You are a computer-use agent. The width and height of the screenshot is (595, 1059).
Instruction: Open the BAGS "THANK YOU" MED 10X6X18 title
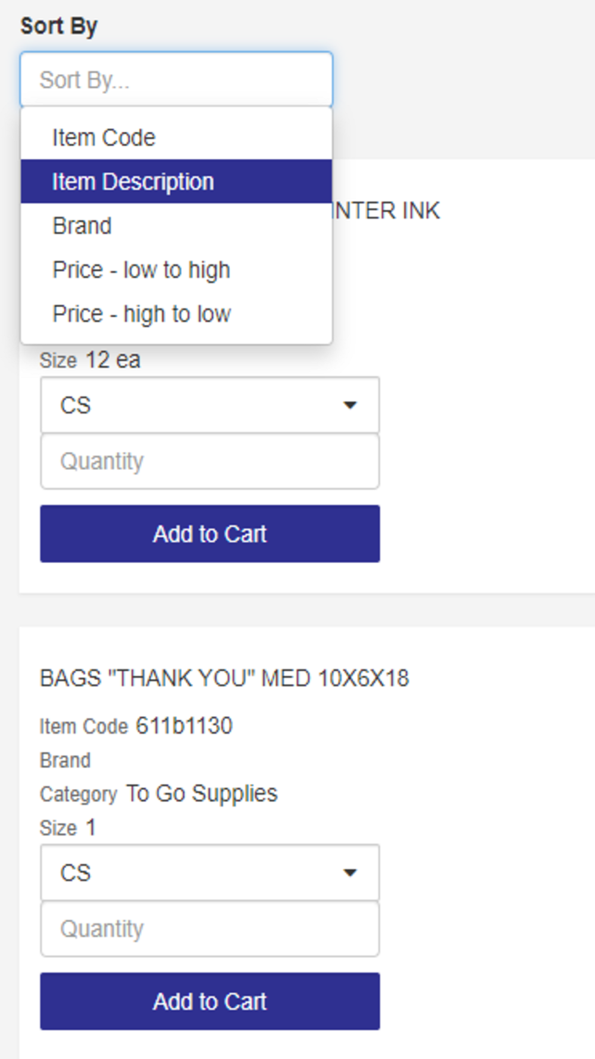(x=224, y=678)
